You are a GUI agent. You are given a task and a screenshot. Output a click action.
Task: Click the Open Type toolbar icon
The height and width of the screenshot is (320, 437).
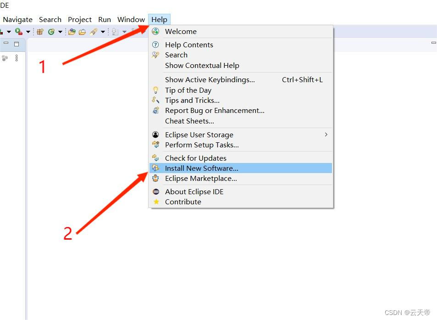click(x=72, y=32)
